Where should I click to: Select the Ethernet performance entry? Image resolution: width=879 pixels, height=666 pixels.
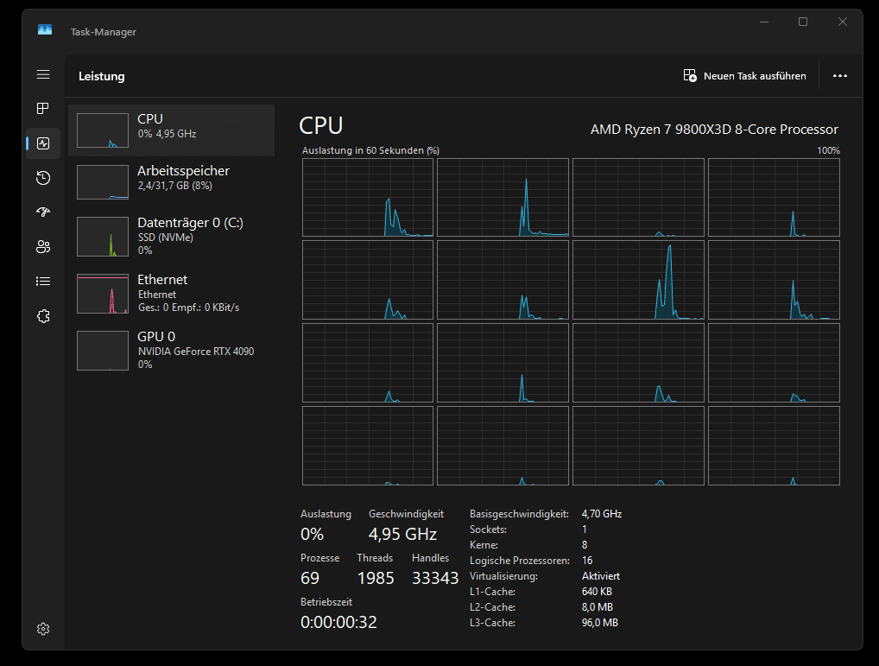(x=172, y=293)
